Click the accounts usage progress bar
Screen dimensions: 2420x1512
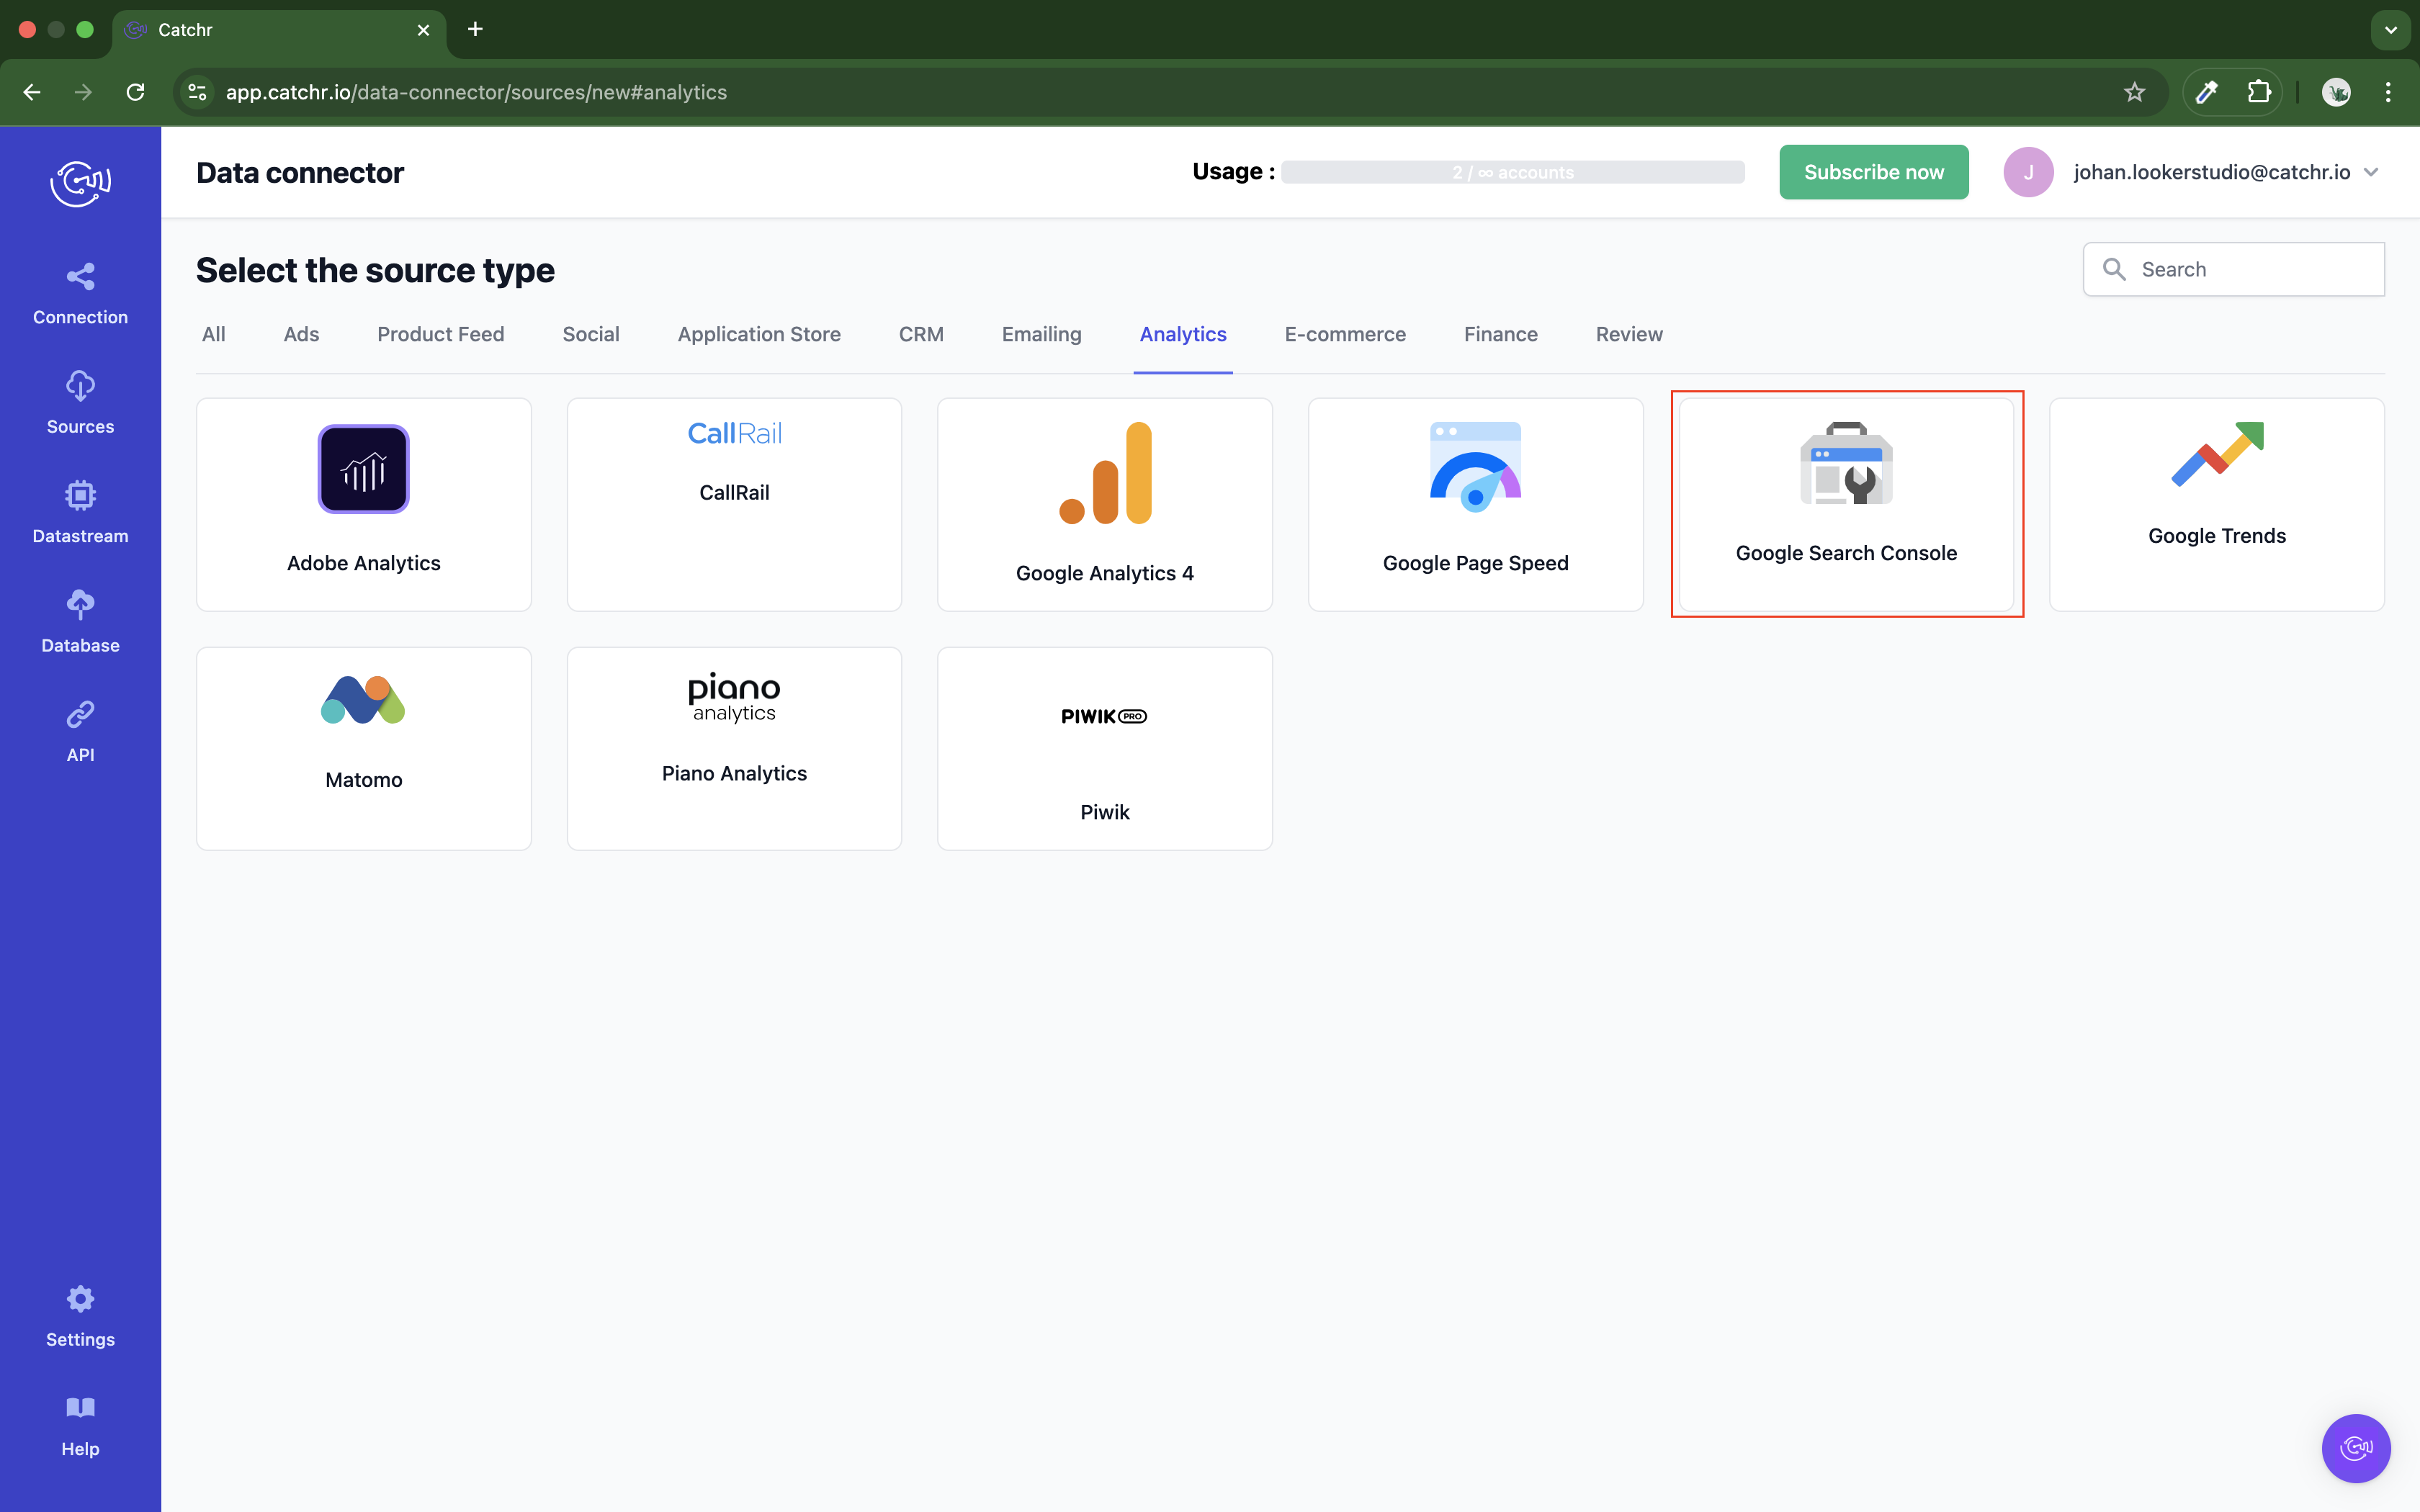pyautogui.click(x=1512, y=172)
